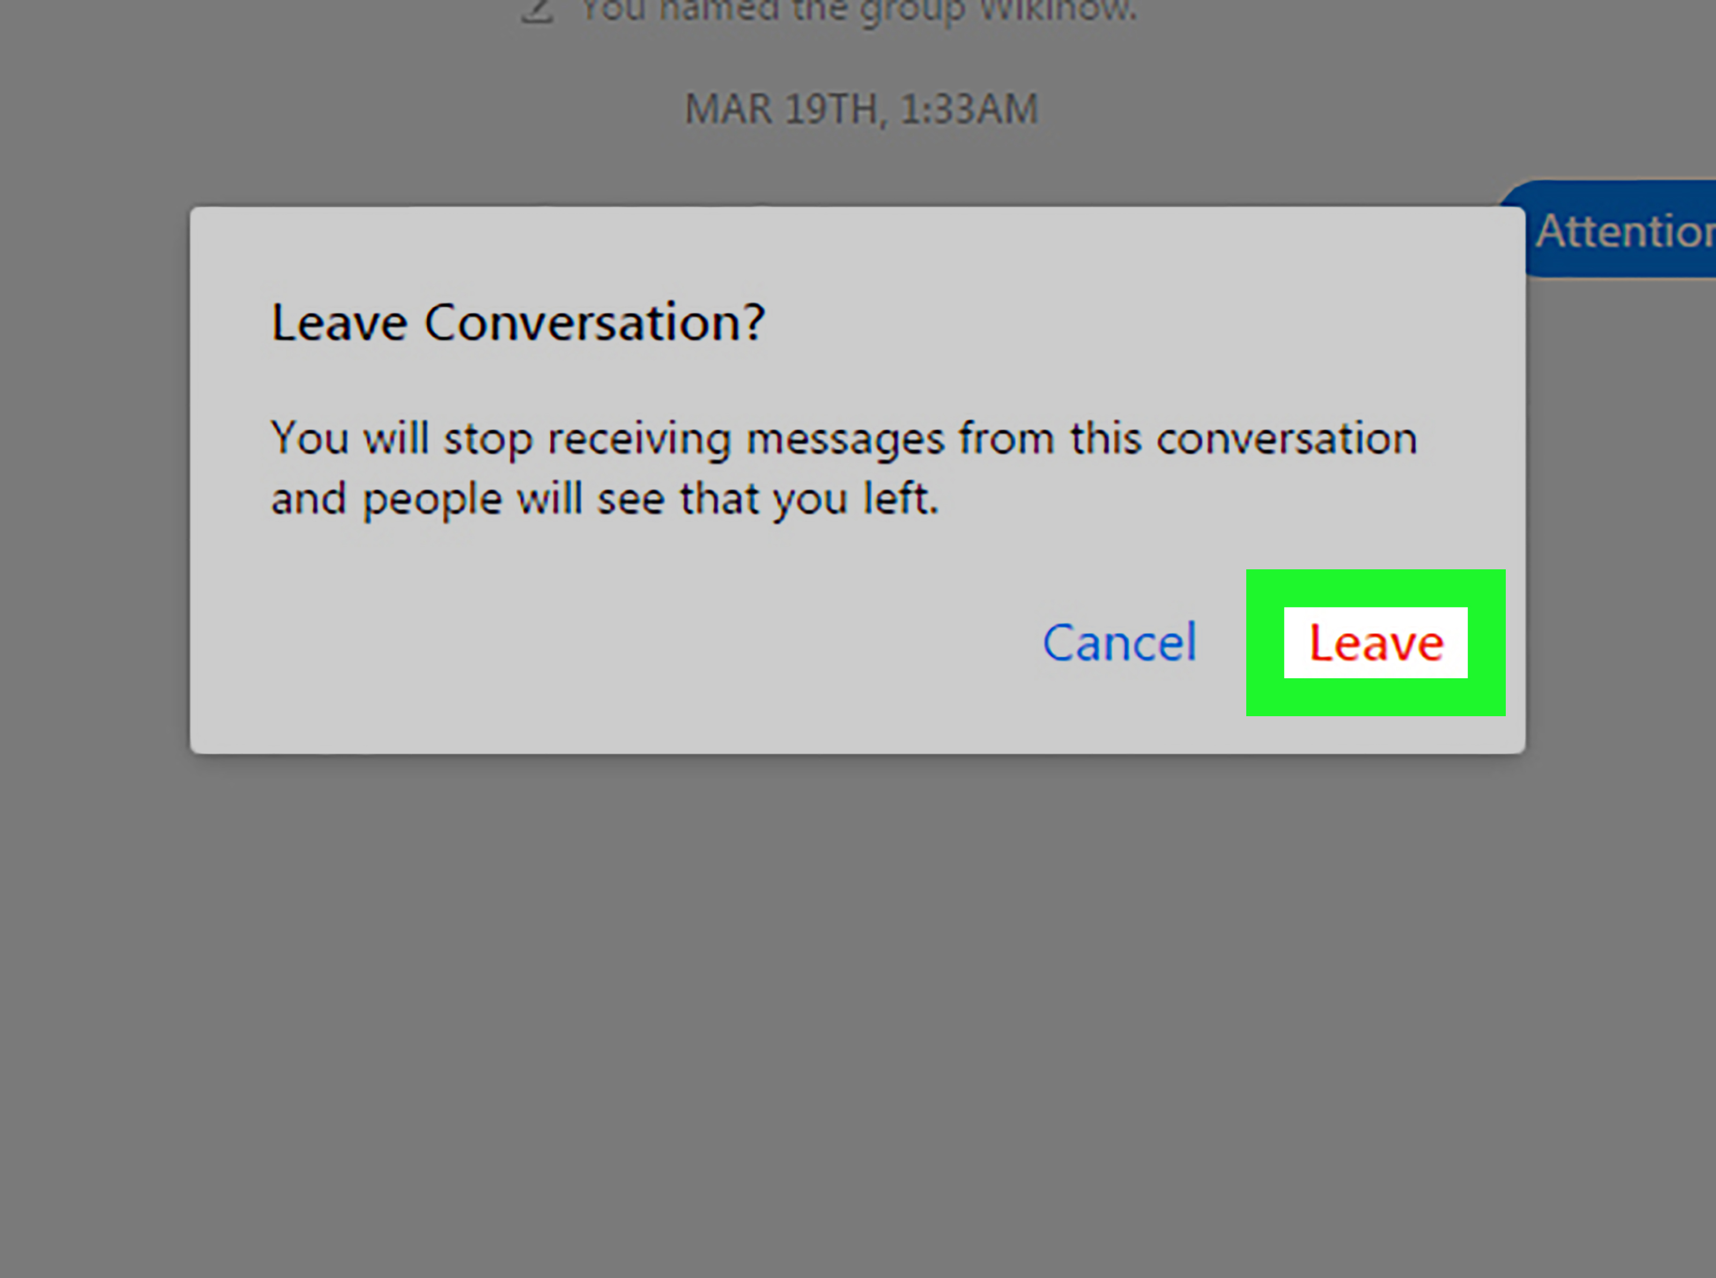Screen dimensions: 1716x1278
Task: Click the "Leave Conversation?" dialog heading
Action: pyautogui.click(x=517, y=322)
